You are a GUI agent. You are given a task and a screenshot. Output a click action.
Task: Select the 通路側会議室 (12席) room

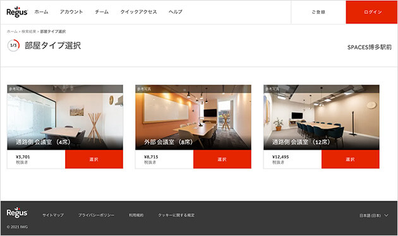(x=350, y=159)
